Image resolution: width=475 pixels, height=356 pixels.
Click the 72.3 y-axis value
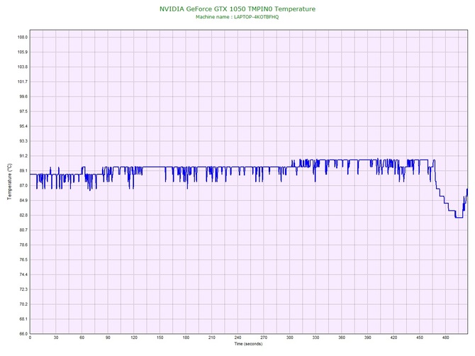point(23,289)
